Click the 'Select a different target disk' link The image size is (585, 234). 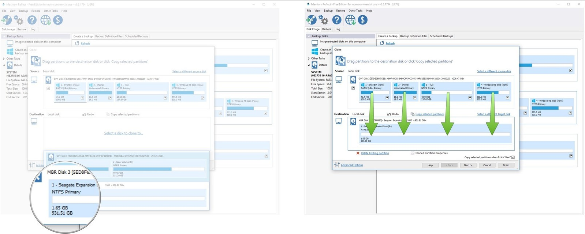pyautogui.click(x=493, y=114)
